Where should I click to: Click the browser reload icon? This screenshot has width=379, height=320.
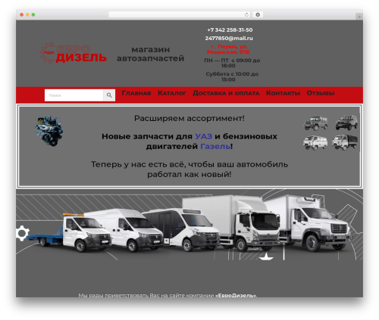246,15
